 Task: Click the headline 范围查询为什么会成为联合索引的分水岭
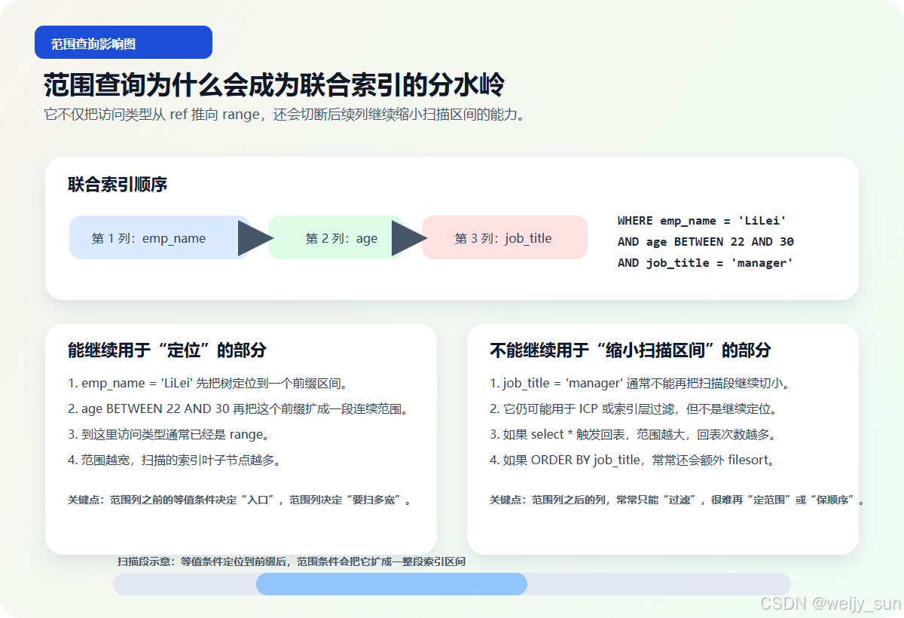click(274, 84)
